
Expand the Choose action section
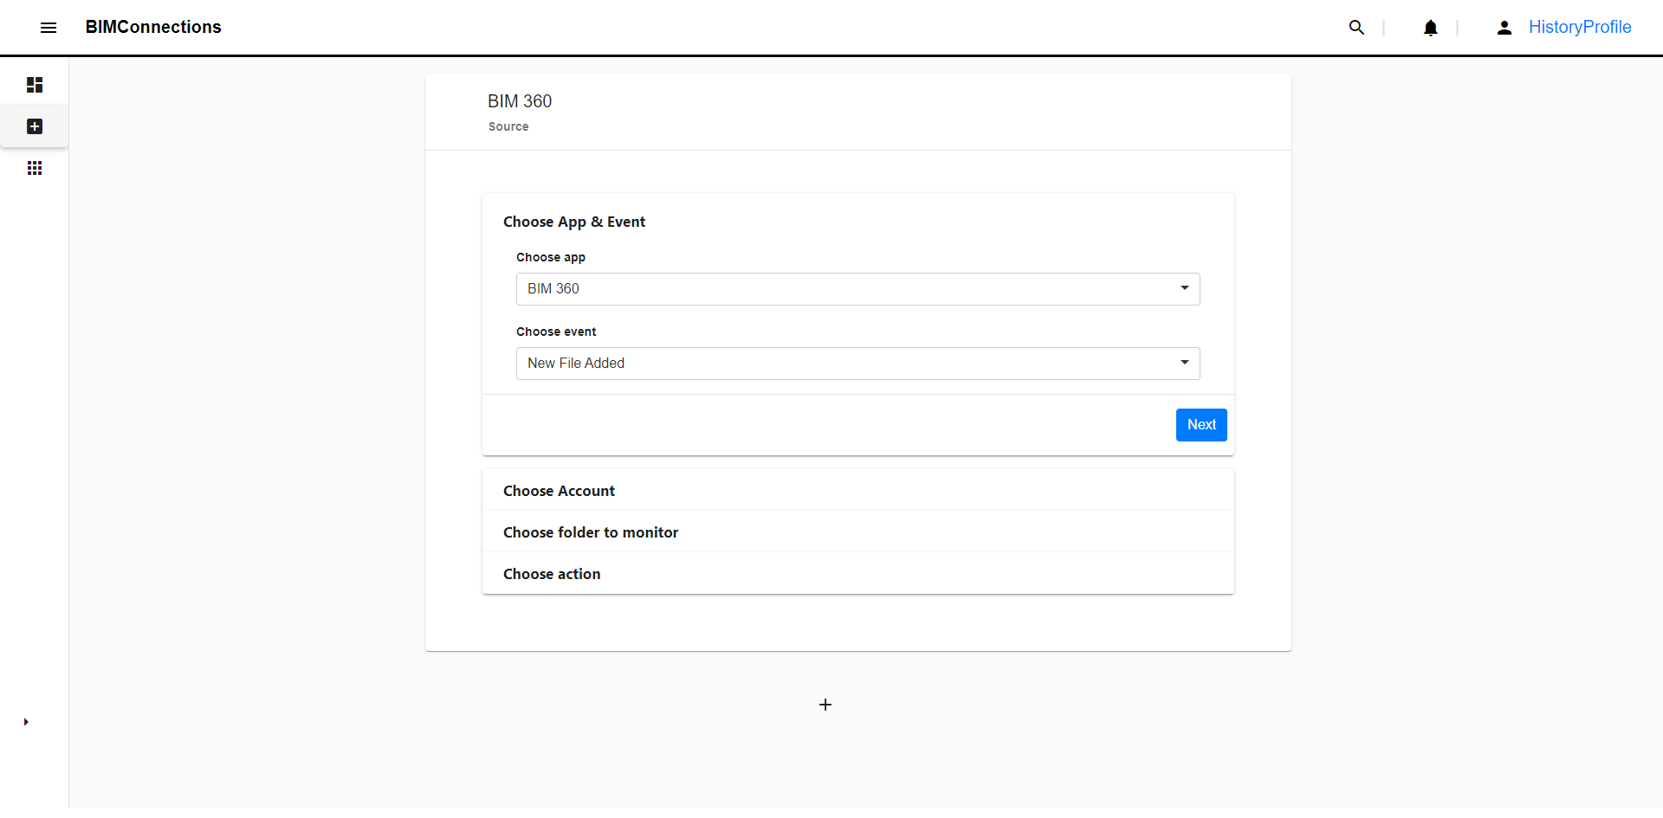[x=552, y=574]
